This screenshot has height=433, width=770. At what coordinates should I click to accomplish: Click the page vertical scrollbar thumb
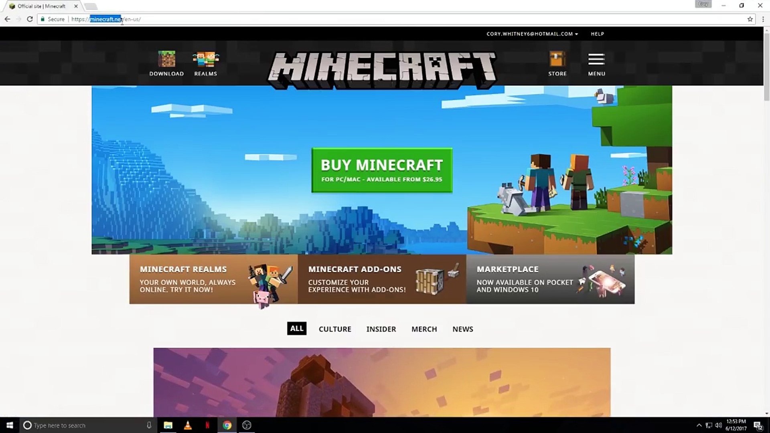click(x=766, y=66)
